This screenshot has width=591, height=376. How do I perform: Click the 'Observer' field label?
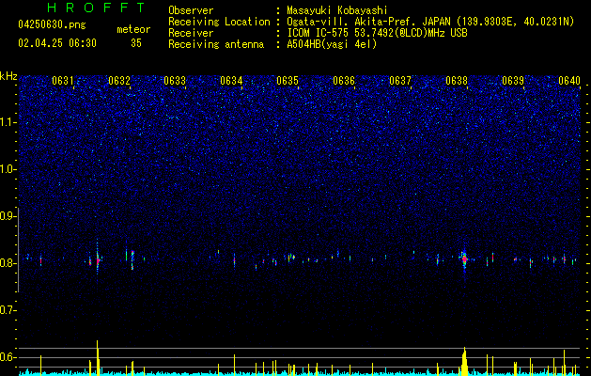click(x=191, y=10)
